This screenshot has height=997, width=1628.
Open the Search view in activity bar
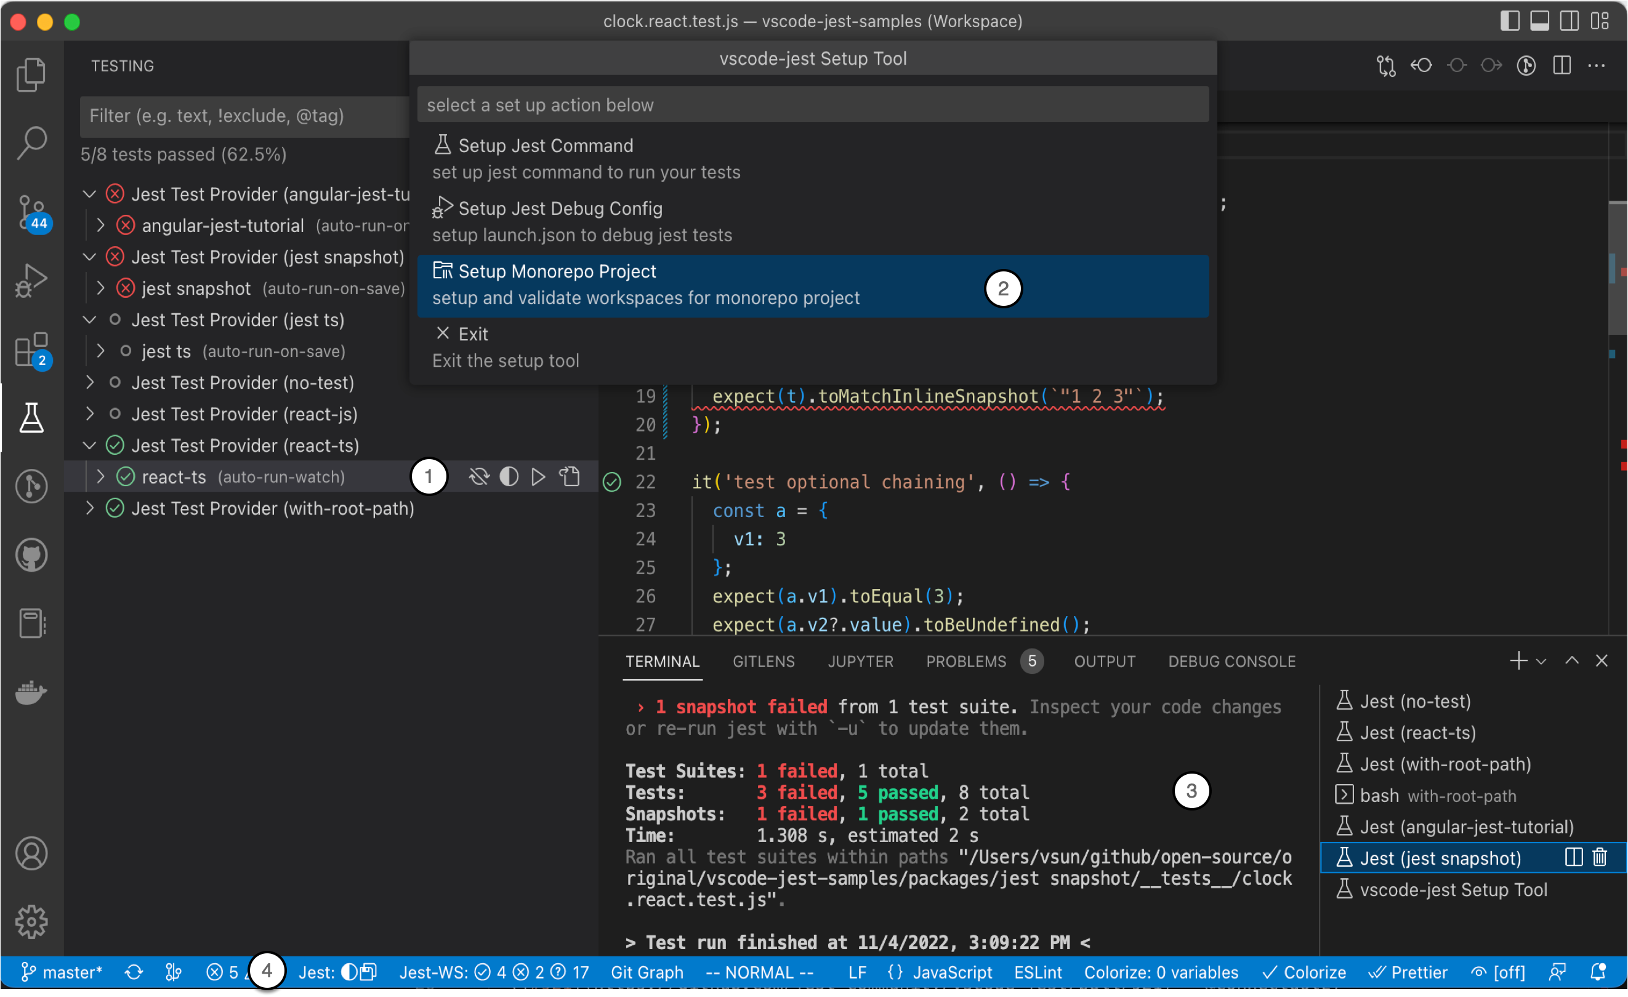(31, 143)
